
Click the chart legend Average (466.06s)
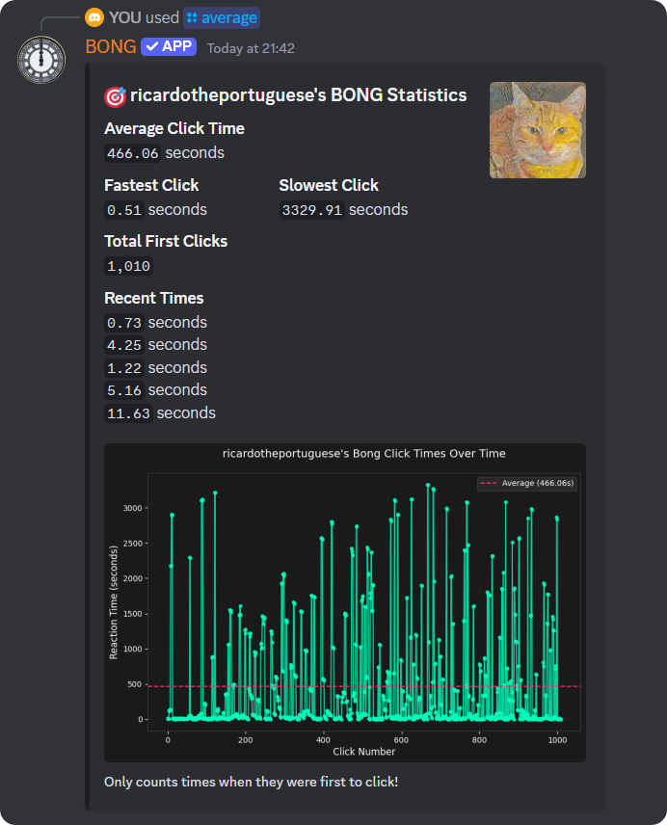[x=526, y=484]
